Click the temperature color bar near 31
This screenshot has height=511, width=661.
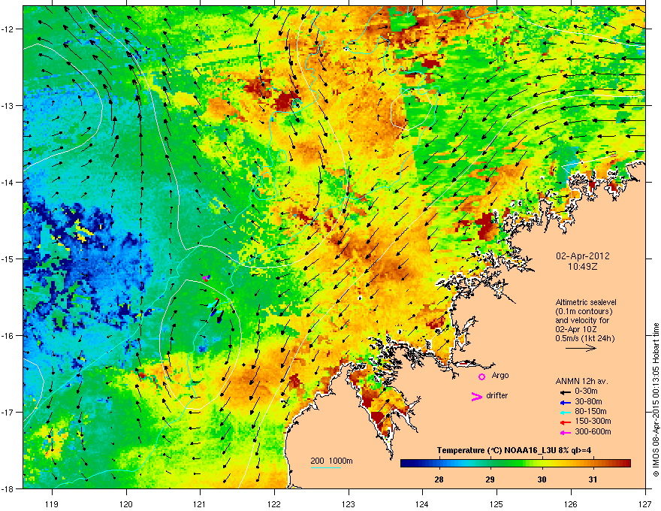click(x=593, y=464)
